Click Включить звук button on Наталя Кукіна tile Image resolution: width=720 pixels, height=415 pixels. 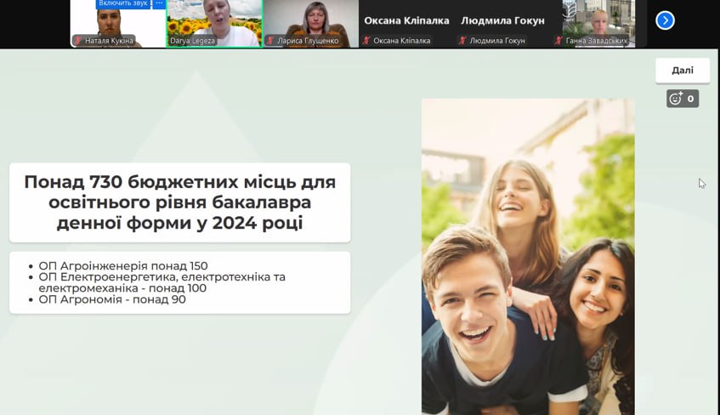123,3
